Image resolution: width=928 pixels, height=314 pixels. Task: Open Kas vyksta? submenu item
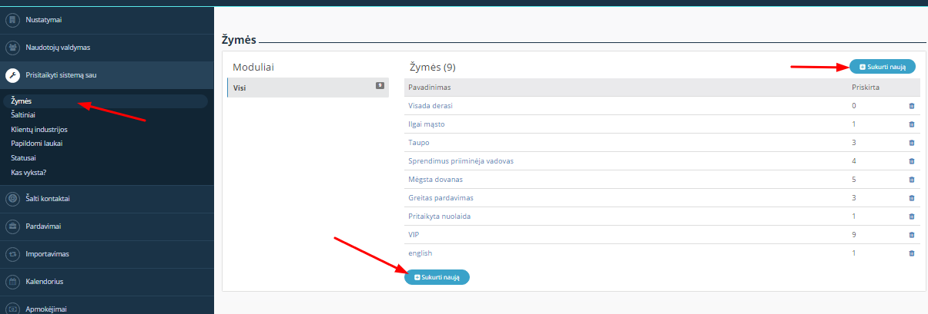(28, 171)
